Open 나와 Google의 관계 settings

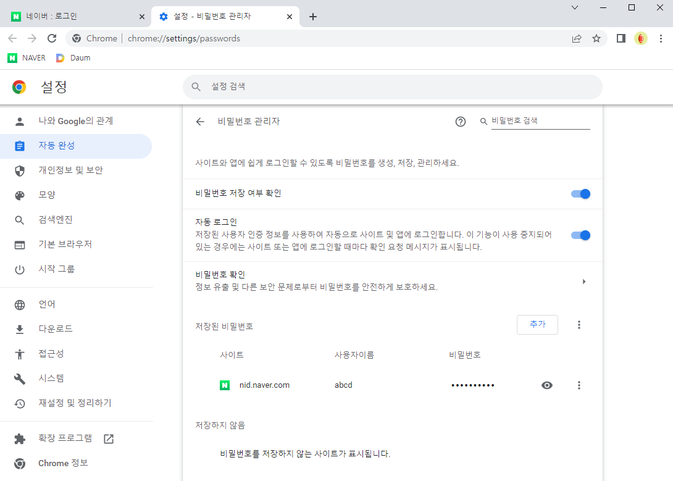coord(75,121)
